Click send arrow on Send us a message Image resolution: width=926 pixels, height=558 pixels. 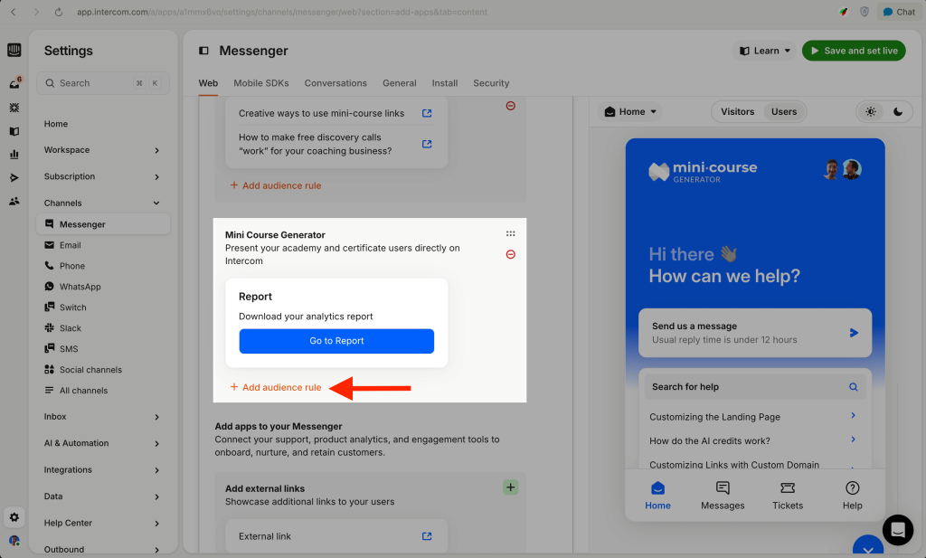854,333
